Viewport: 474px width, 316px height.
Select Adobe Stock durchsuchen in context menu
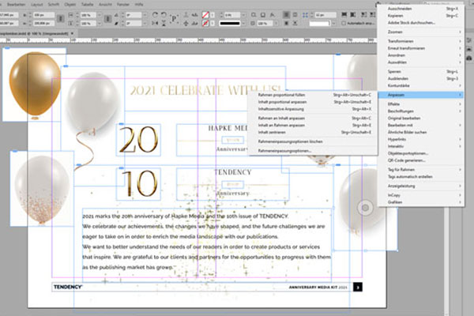pos(422,23)
